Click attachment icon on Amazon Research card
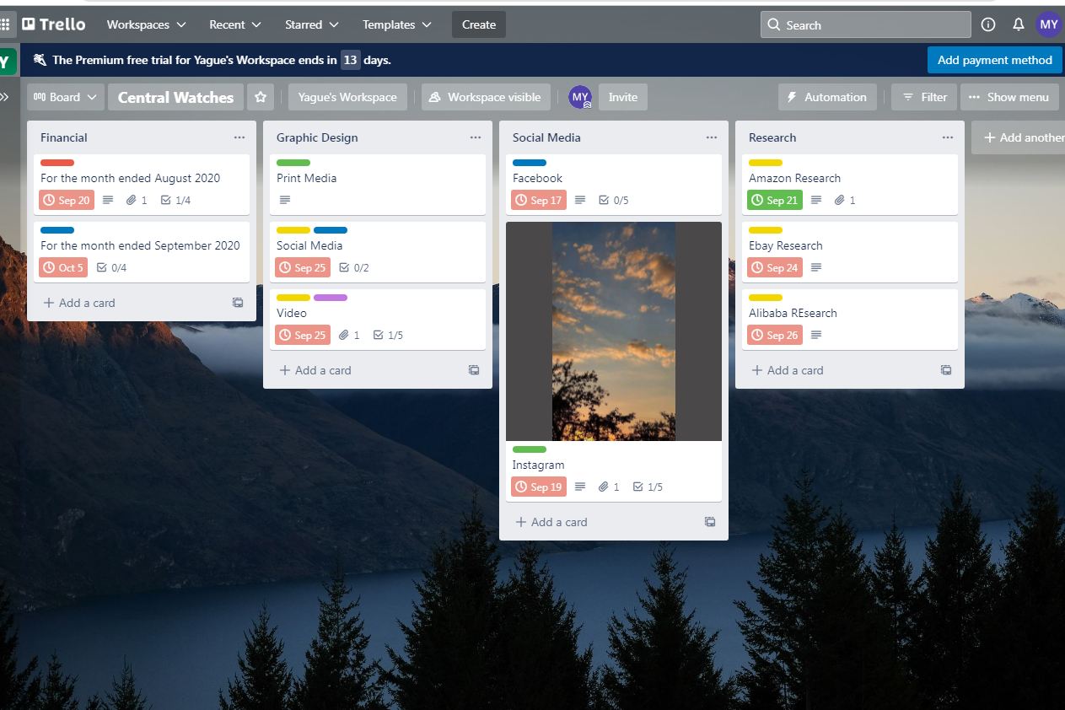Viewport: 1065px width, 710px height. pos(839,200)
